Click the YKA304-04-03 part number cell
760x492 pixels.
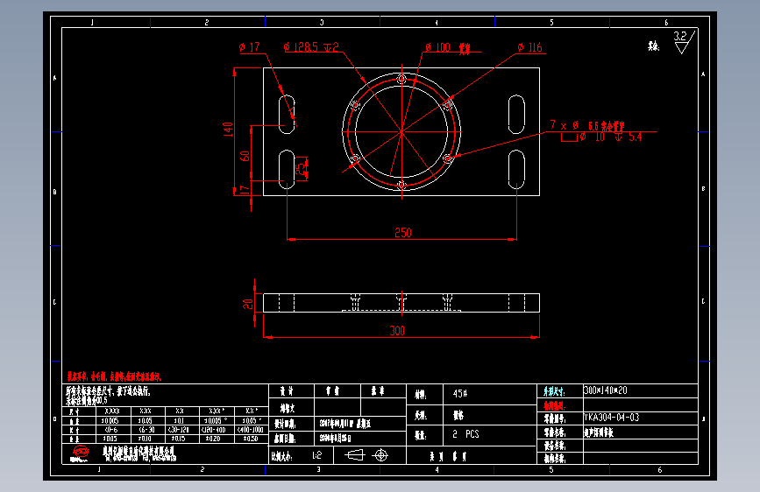640,418
